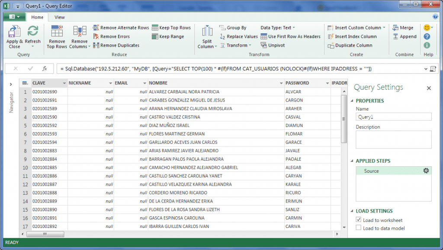Image resolution: width=443 pixels, height=250 pixels.
Task: Collapse the LOAD SETTINGS section
Action: pyautogui.click(x=352, y=211)
